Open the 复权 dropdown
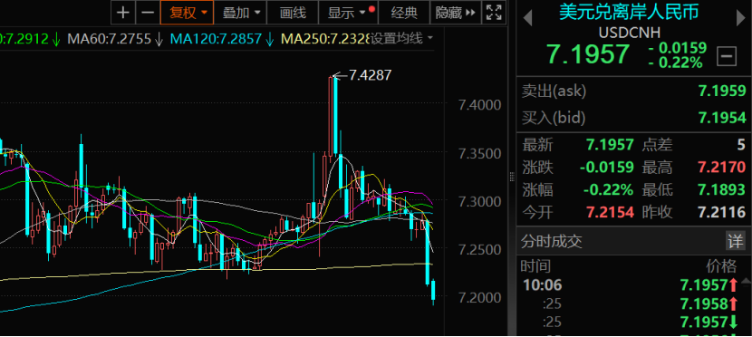 (187, 13)
